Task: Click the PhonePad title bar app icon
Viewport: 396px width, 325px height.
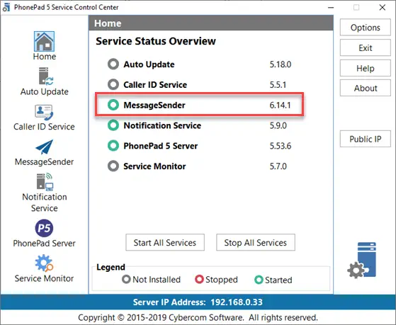Action: [6, 7]
